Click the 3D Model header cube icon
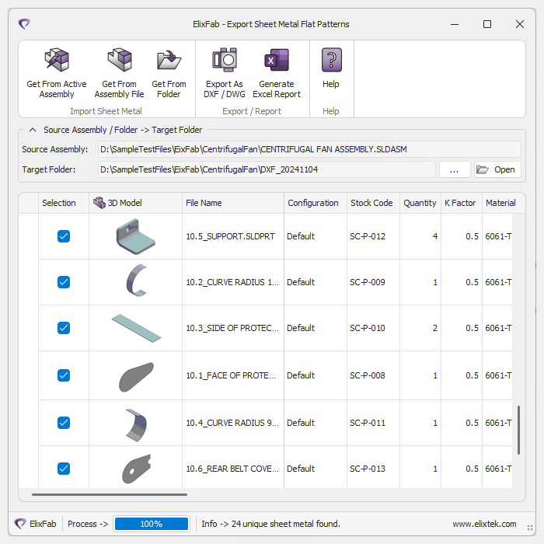This screenshot has width=544, height=544. (x=99, y=203)
